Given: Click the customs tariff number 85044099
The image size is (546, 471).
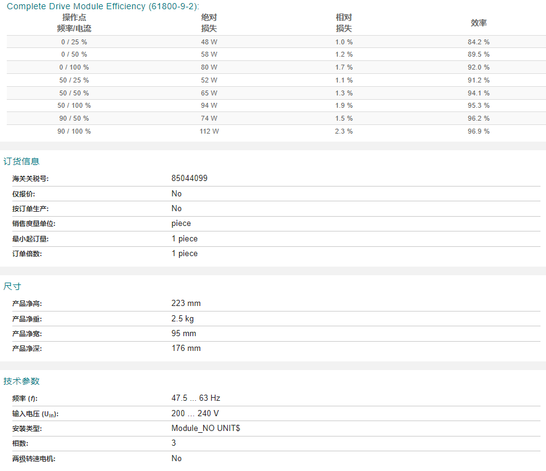Looking at the screenshot, I should 190,178.
